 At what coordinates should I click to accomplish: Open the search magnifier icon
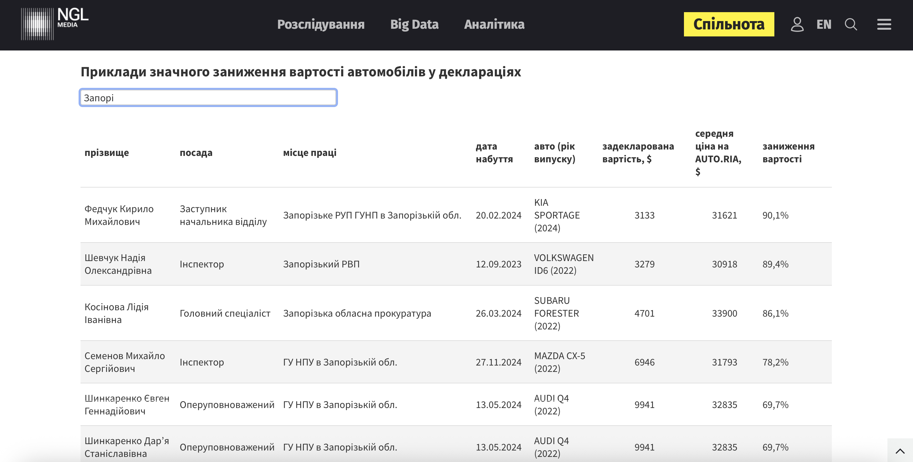[851, 25]
